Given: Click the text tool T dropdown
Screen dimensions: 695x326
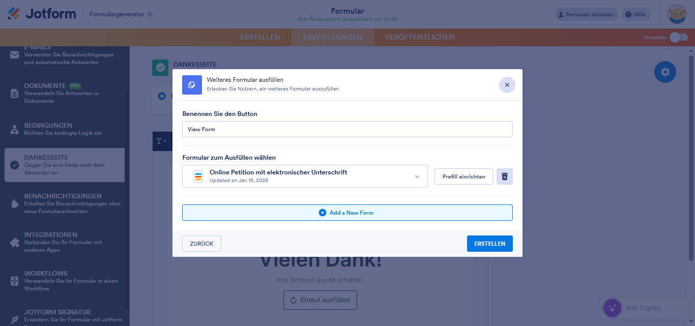Looking at the screenshot, I should click(161, 141).
